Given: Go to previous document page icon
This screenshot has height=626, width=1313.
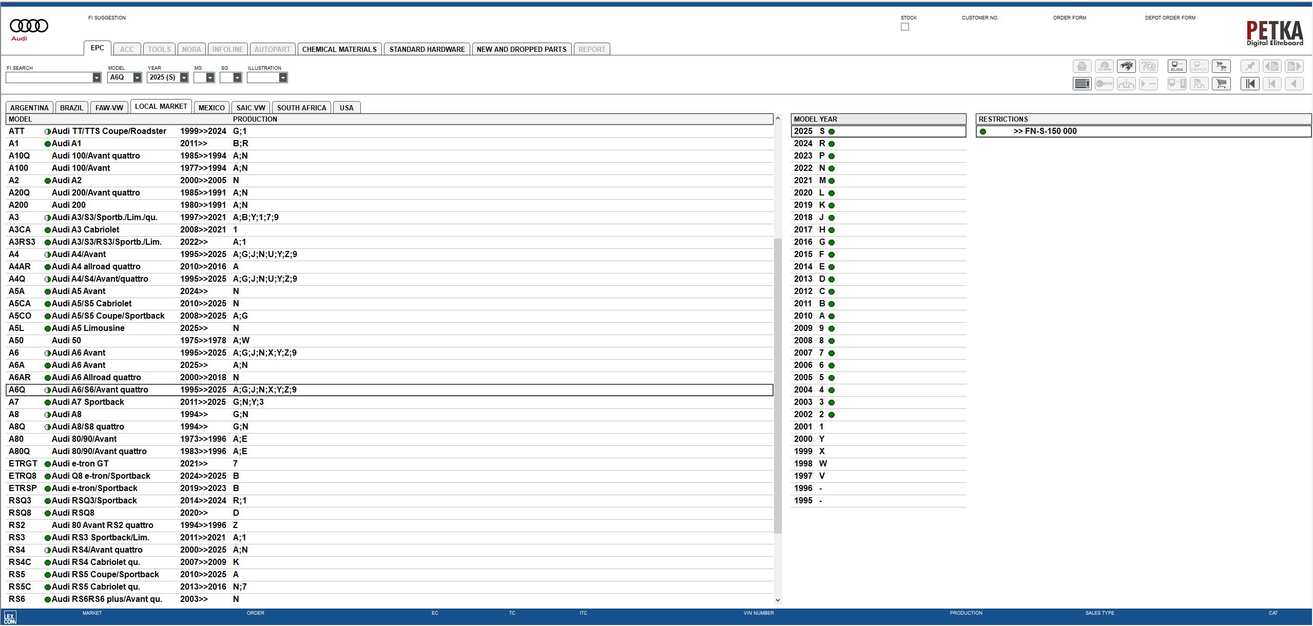Looking at the screenshot, I should [x=1272, y=66].
